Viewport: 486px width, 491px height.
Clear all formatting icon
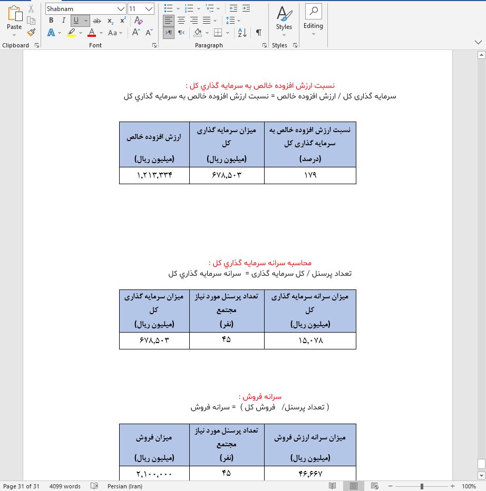coord(138,21)
